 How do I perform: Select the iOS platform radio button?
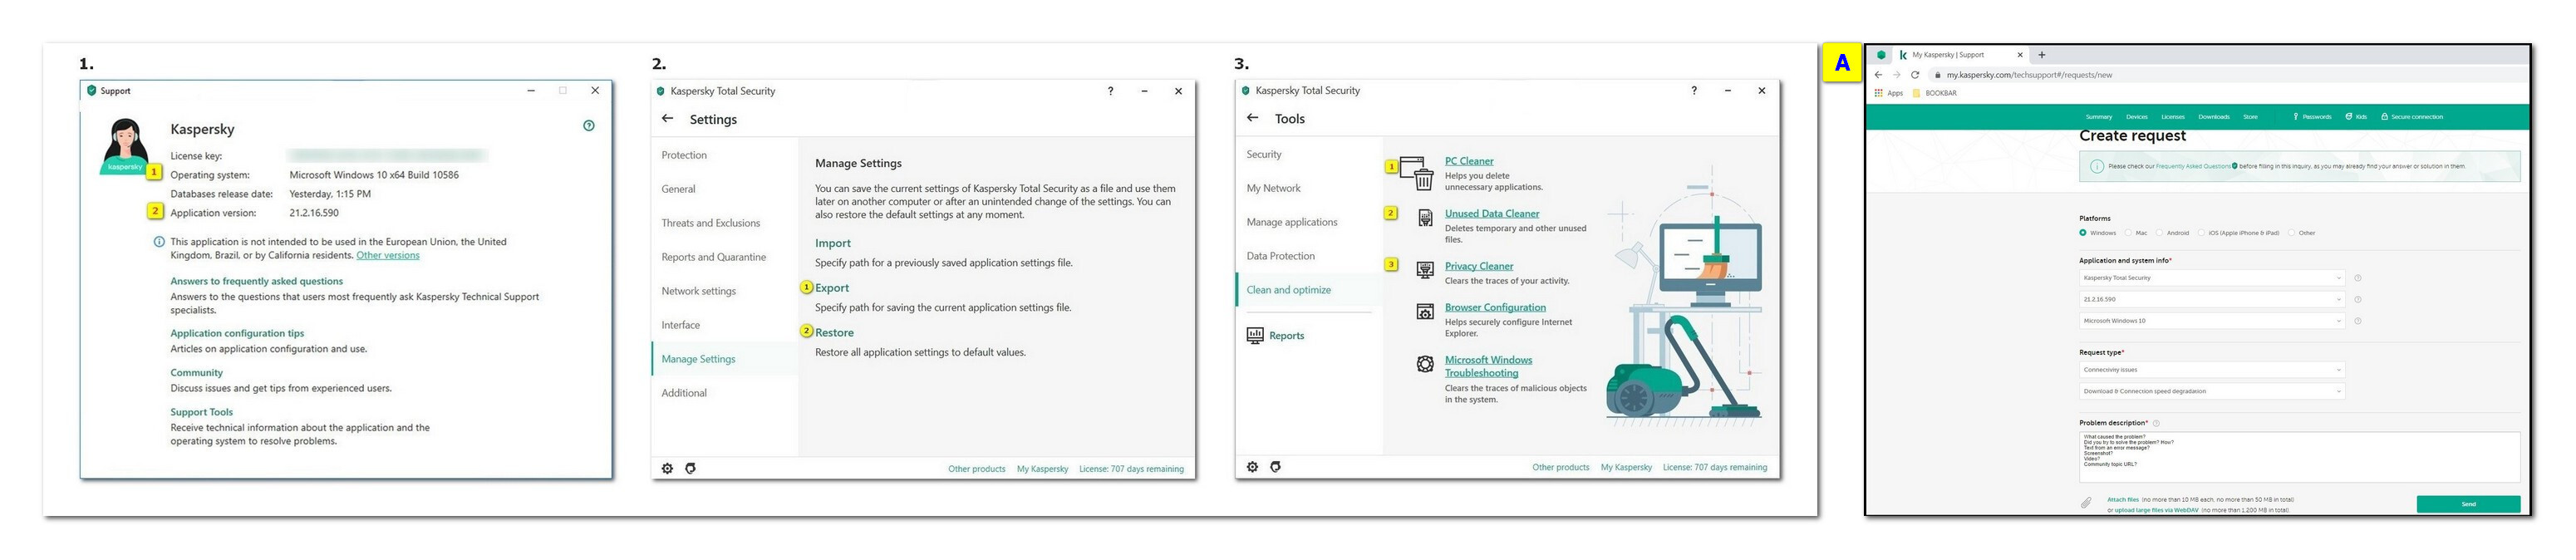click(2201, 233)
